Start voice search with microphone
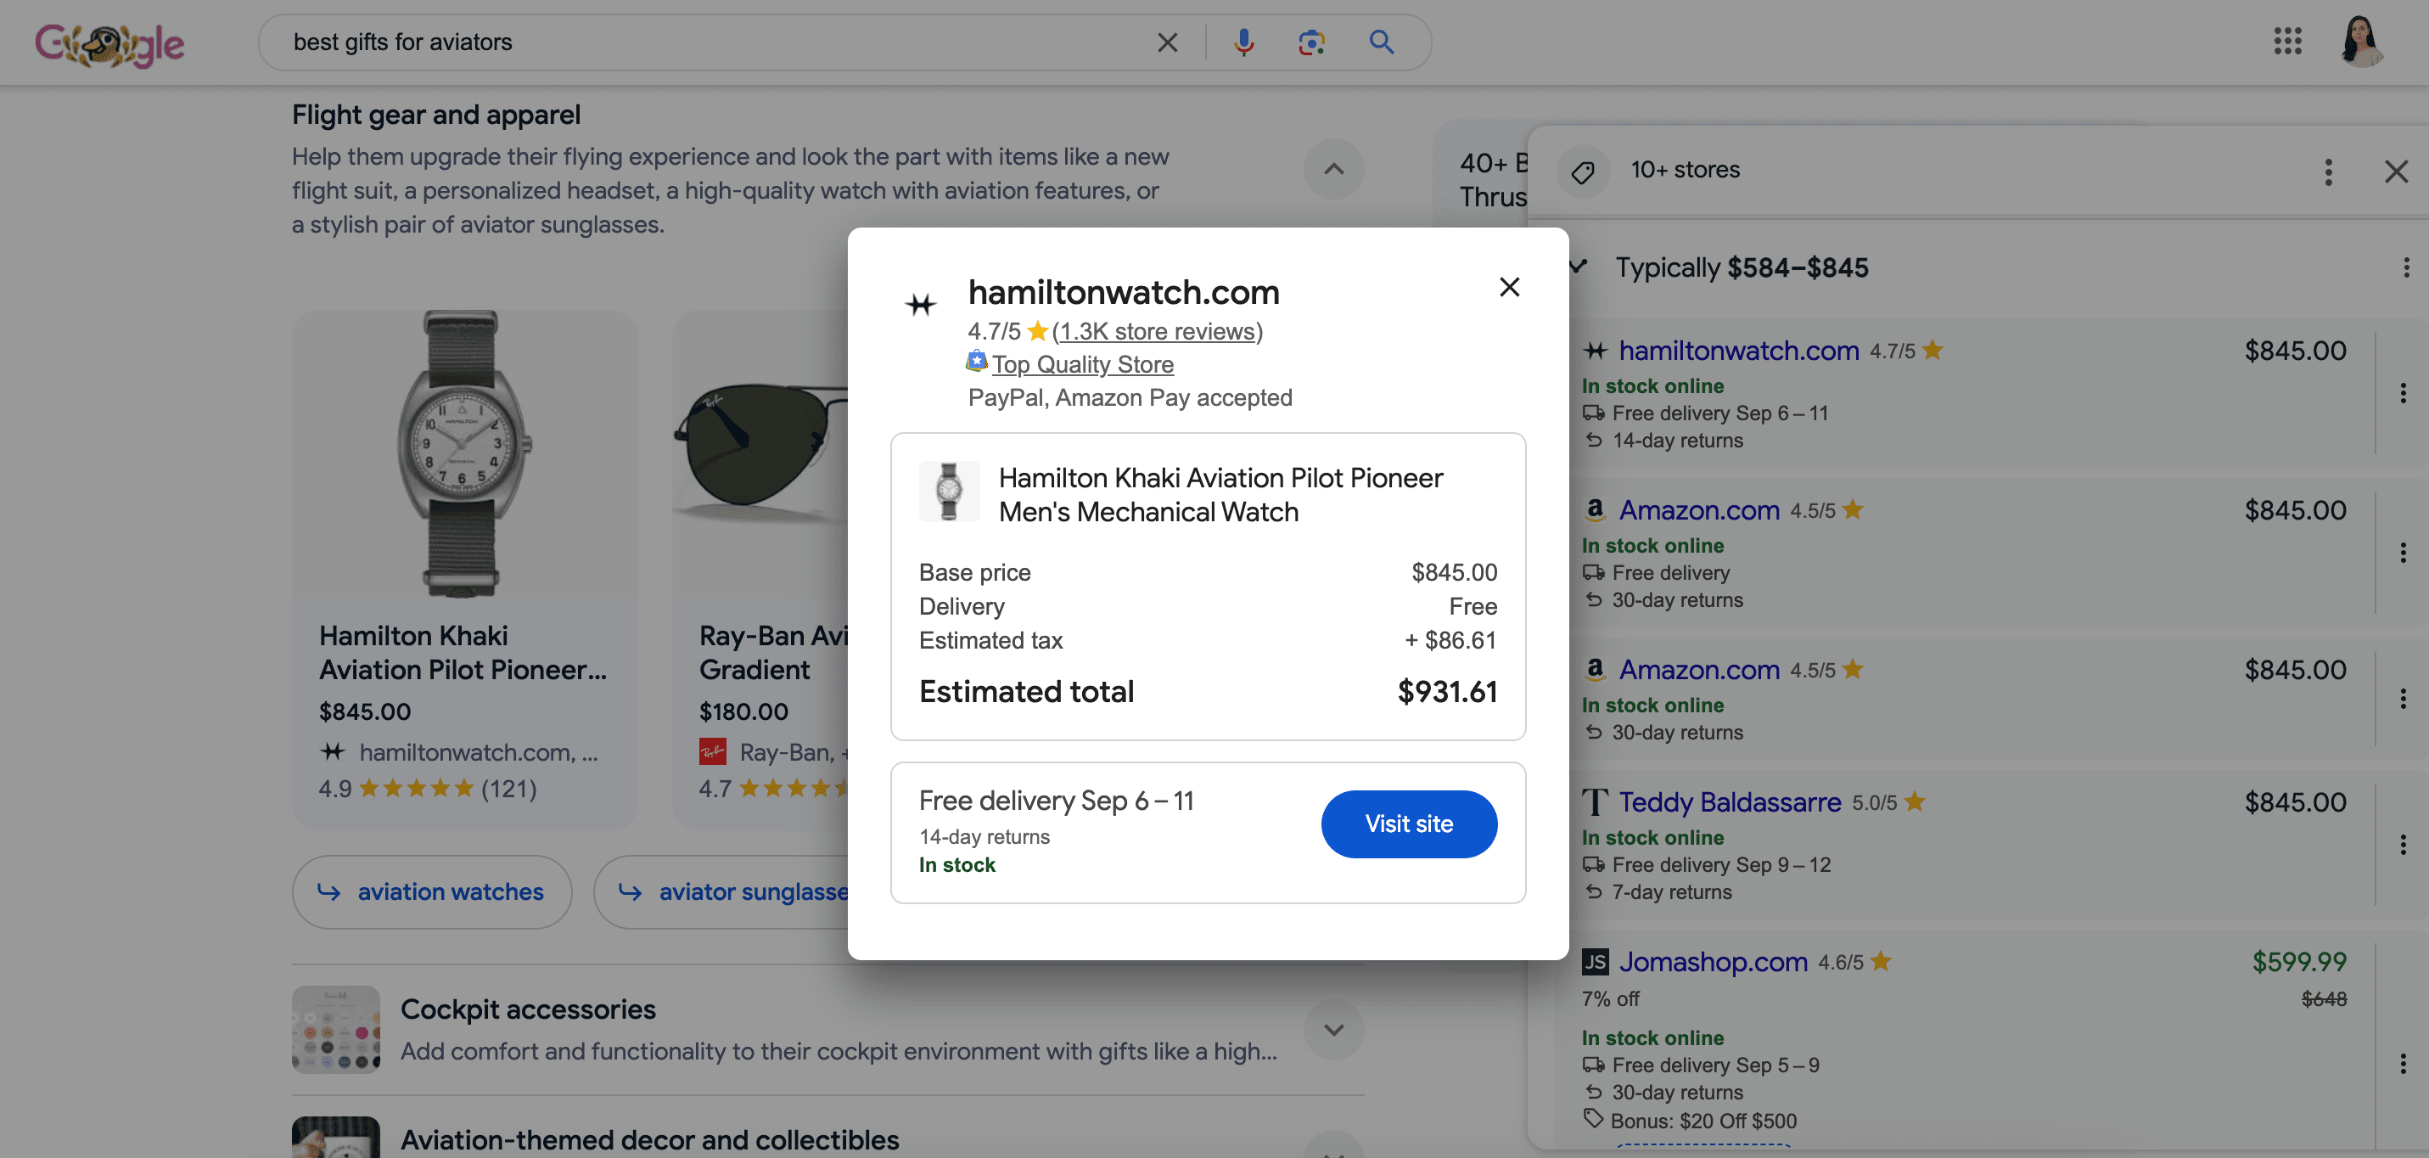Screen dimensions: 2429x1158 (x=1243, y=42)
